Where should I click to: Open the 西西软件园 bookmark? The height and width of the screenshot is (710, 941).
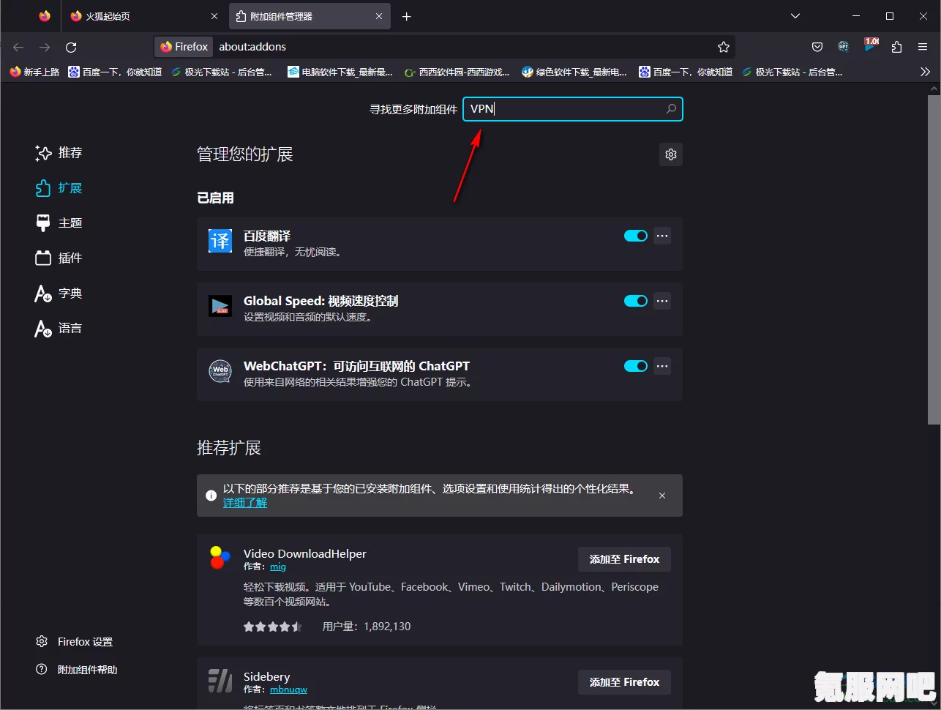[x=457, y=72]
